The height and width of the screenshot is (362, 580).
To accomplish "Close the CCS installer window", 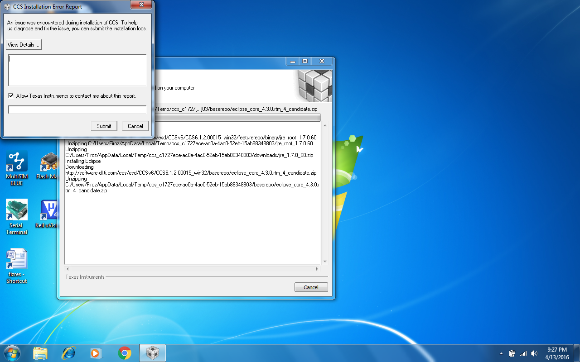I will (x=322, y=61).
